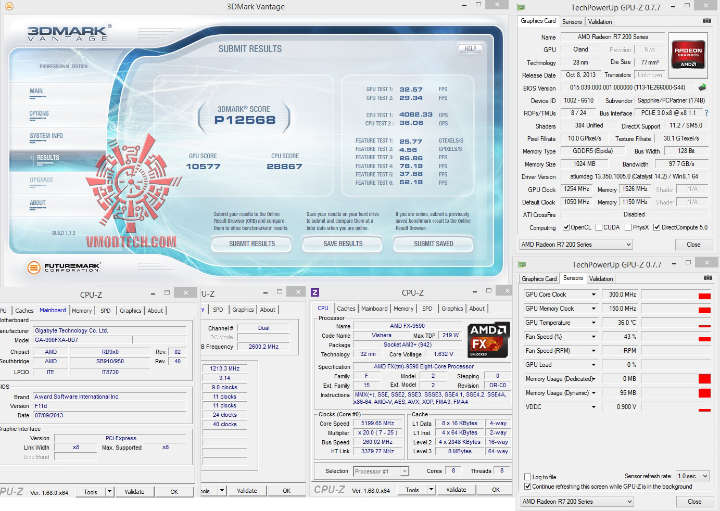The width and height of the screenshot is (720, 511).
Task: Click Tools in the left CPU-Z window
Action: (91, 492)
